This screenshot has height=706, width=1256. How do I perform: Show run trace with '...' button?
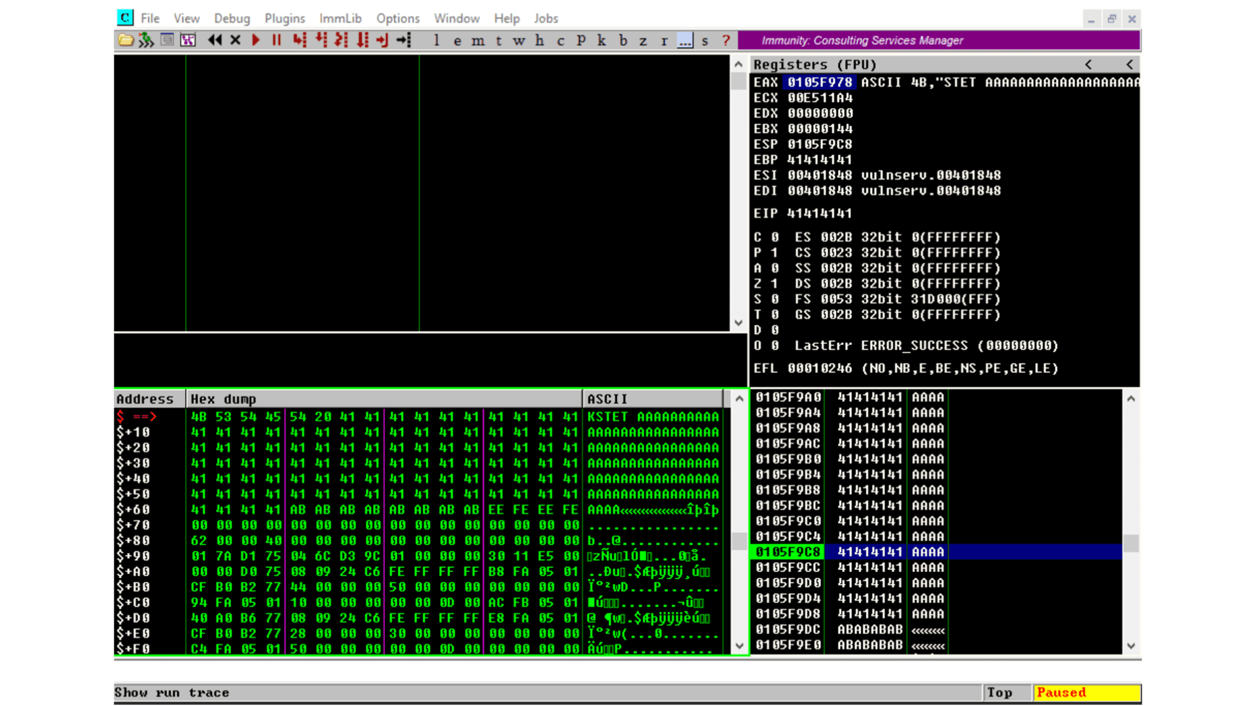(685, 41)
